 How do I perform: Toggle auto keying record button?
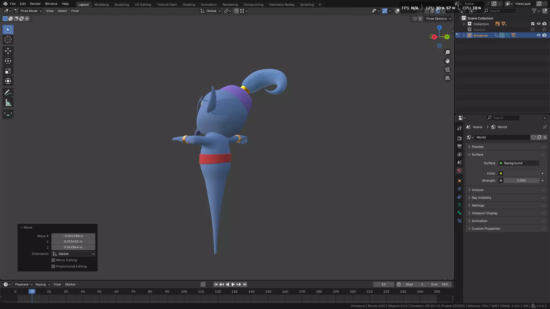(203, 284)
